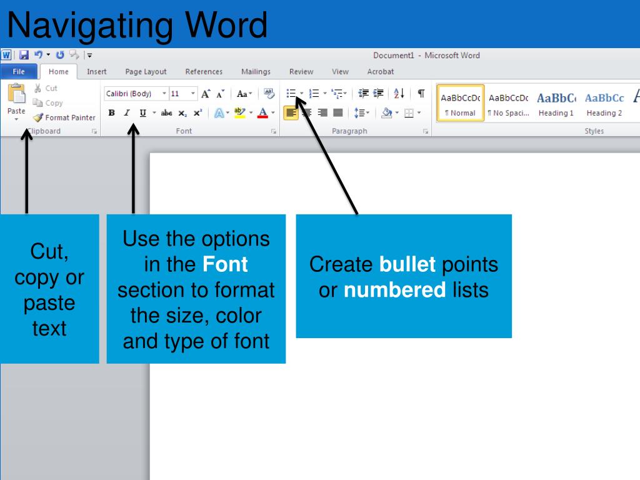
Task: Apply the red Font Color
Action: point(263,112)
